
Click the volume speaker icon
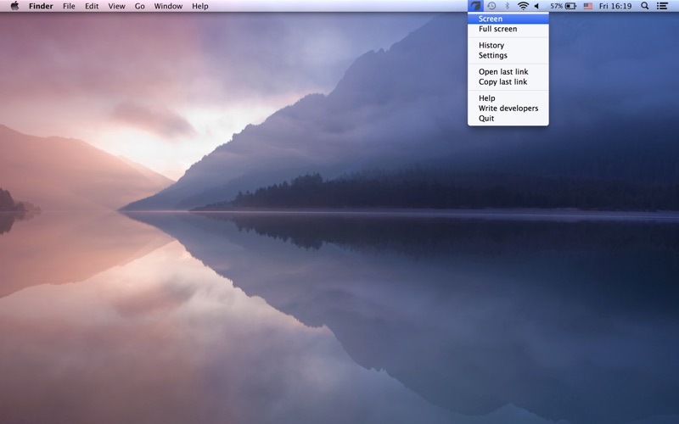tap(537, 6)
